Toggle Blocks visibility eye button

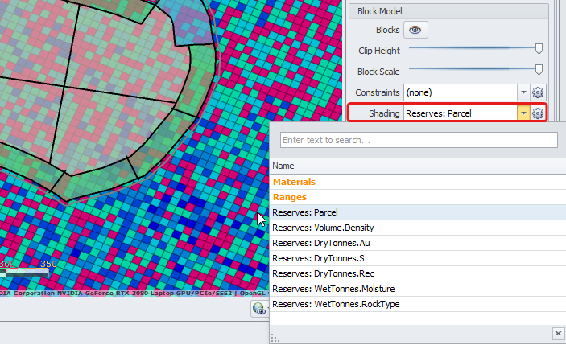click(415, 30)
